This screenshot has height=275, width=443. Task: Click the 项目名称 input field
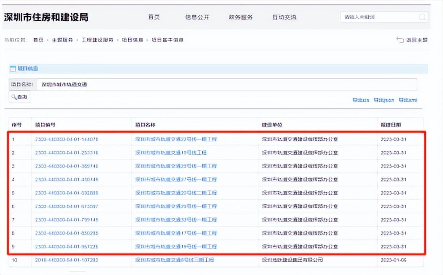click(227, 84)
